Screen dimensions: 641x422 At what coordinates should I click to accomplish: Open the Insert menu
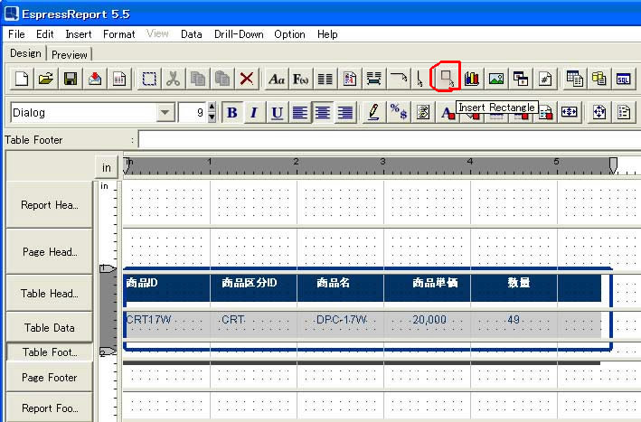pyautogui.click(x=78, y=34)
